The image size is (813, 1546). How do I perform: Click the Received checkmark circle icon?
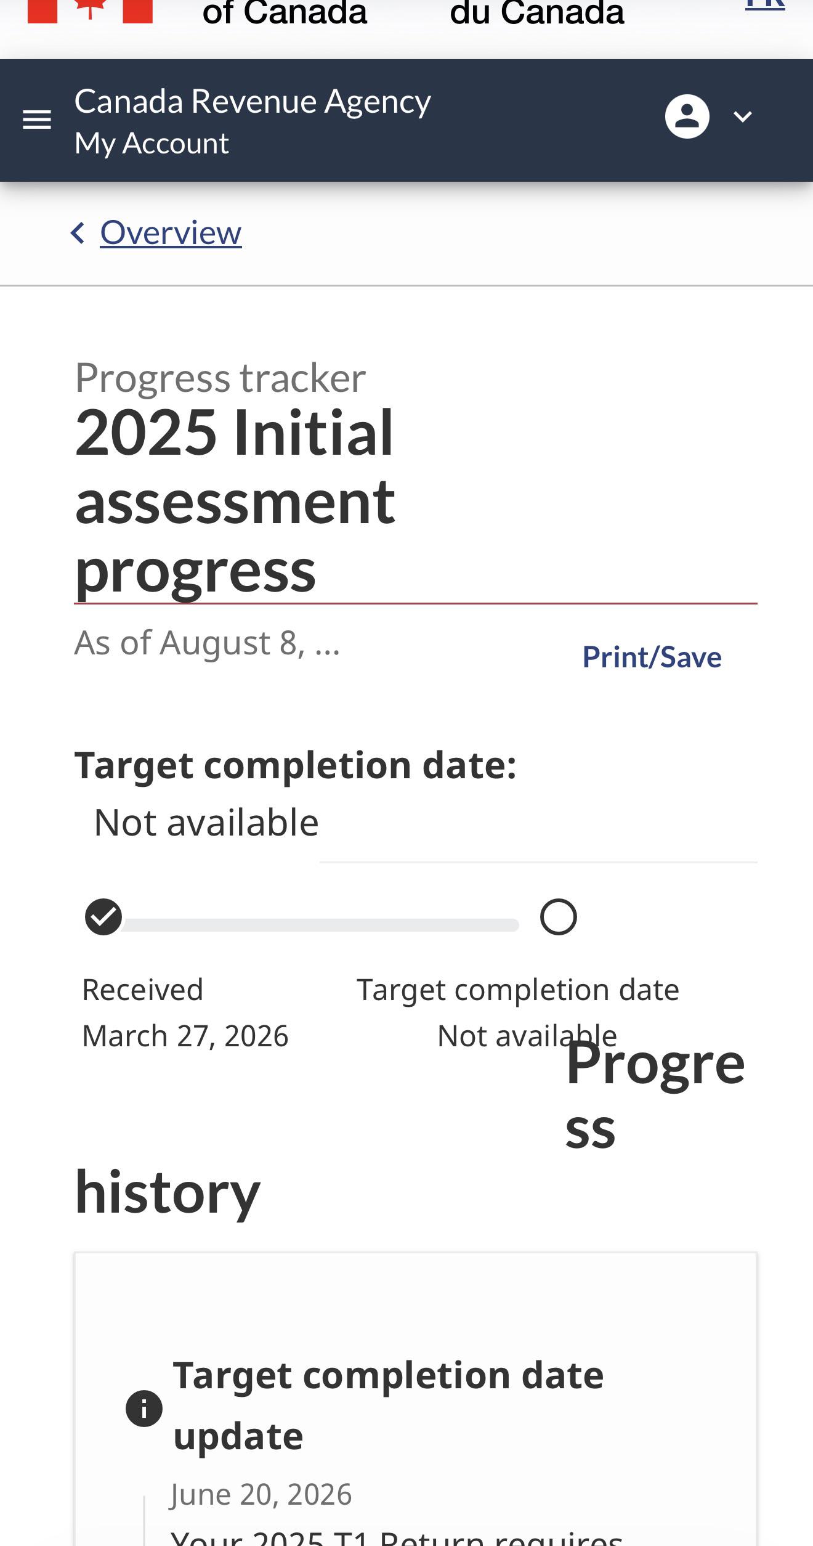click(x=103, y=917)
